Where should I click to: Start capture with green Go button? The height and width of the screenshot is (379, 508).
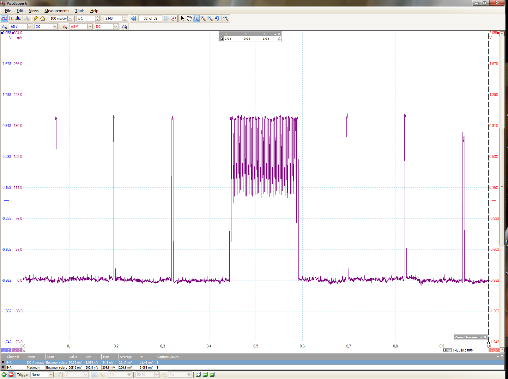point(4,375)
